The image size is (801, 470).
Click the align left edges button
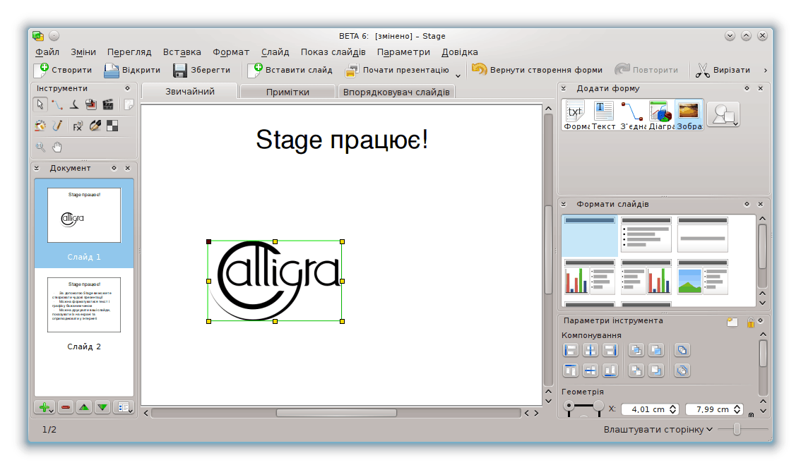(x=570, y=350)
